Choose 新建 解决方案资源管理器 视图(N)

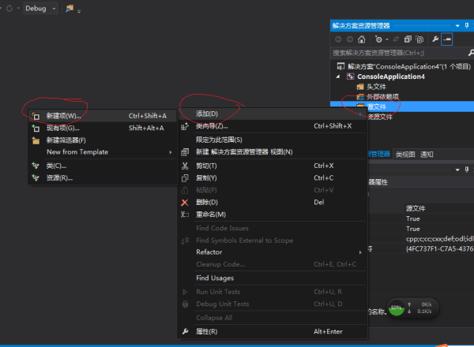273,152
